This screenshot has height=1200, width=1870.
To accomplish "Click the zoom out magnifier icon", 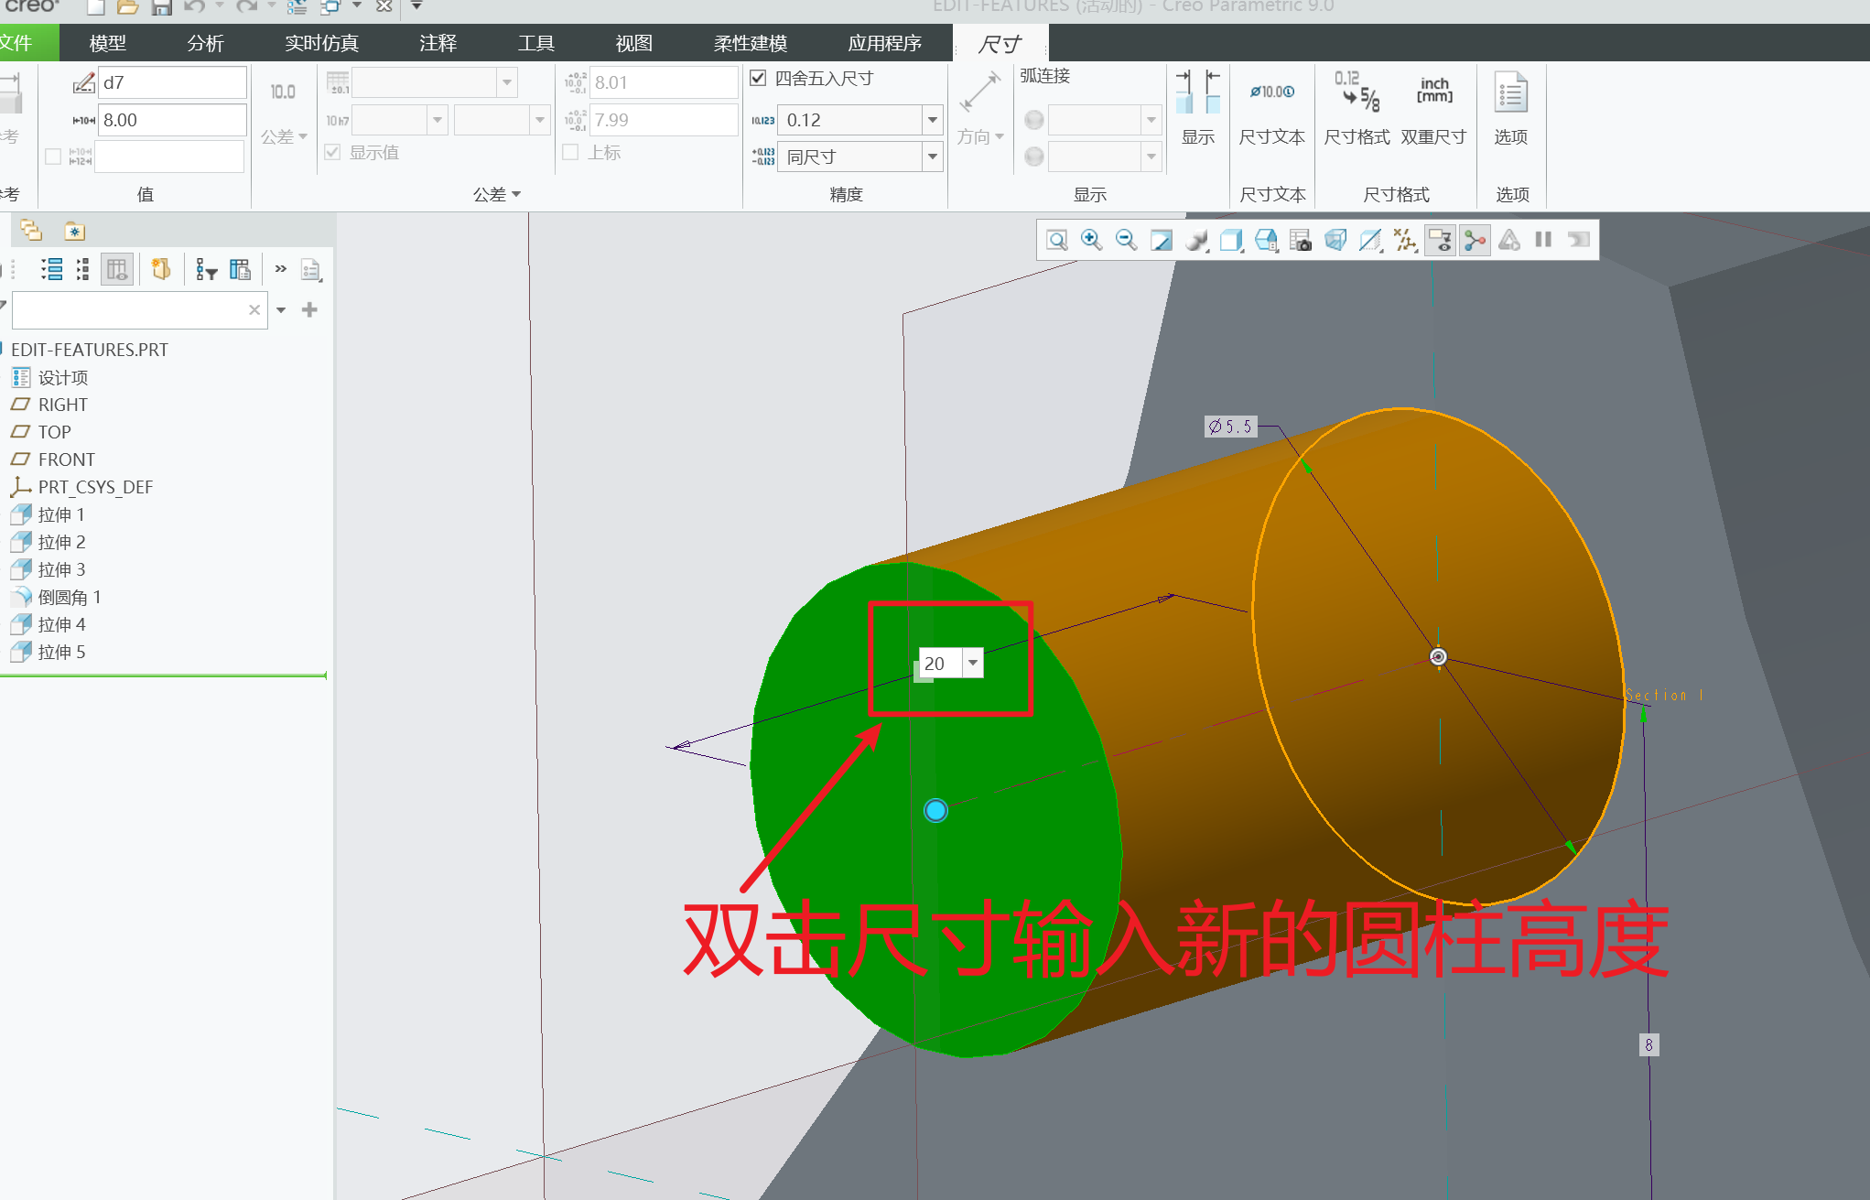I will coord(1126,240).
